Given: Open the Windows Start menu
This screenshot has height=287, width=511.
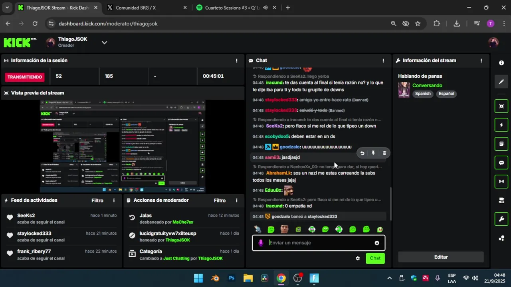Looking at the screenshot, I should [198, 278].
